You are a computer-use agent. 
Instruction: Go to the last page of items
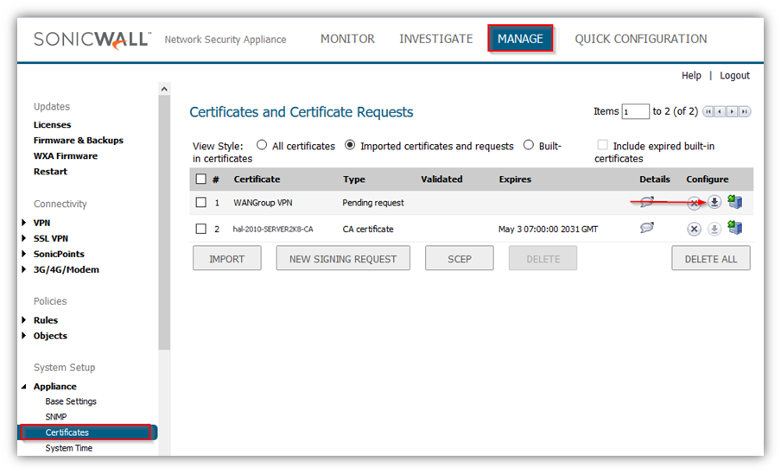point(745,111)
